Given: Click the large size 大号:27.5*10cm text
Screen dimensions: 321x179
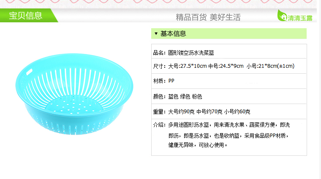Looking at the screenshot, I should point(188,66).
